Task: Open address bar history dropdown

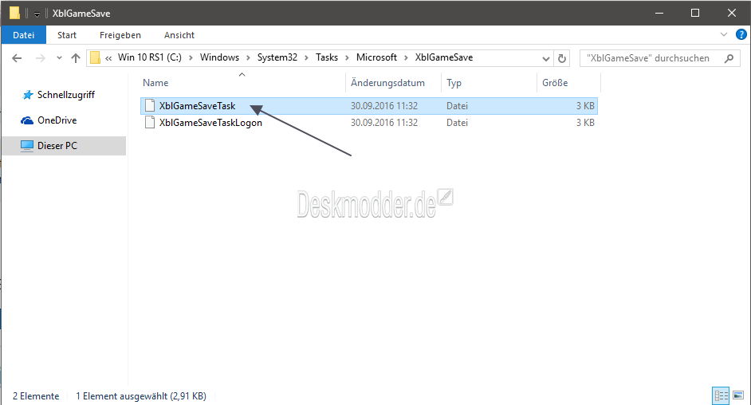Action: [545, 58]
